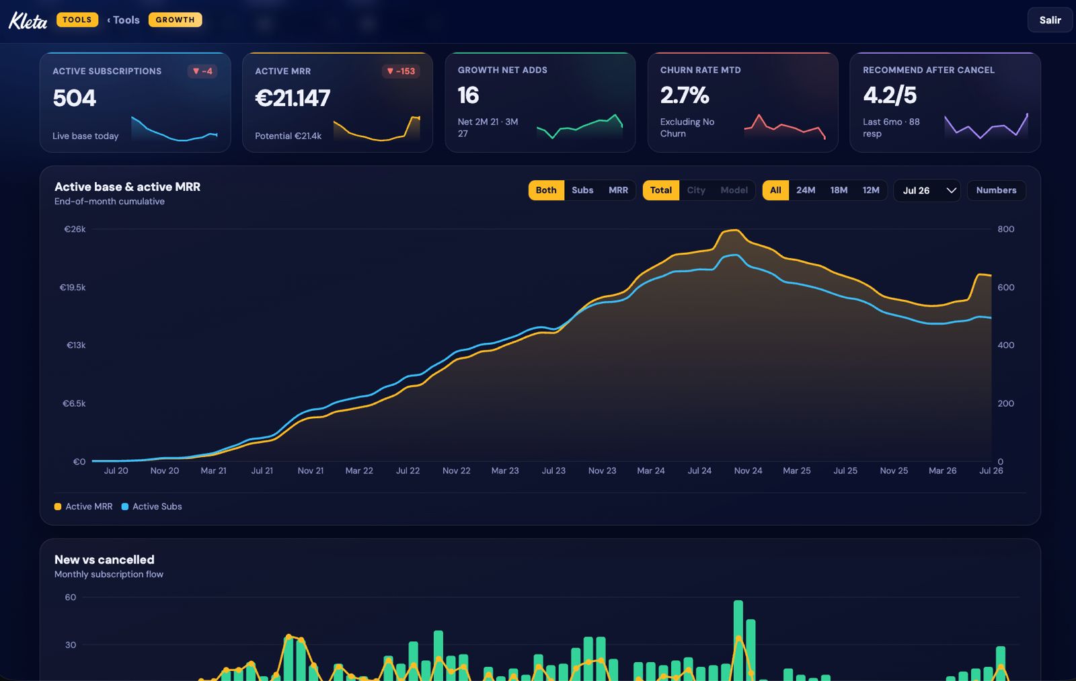Click the "Potential €21.4k" text
The height and width of the screenshot is (681, 1076).
click(288, 136)
